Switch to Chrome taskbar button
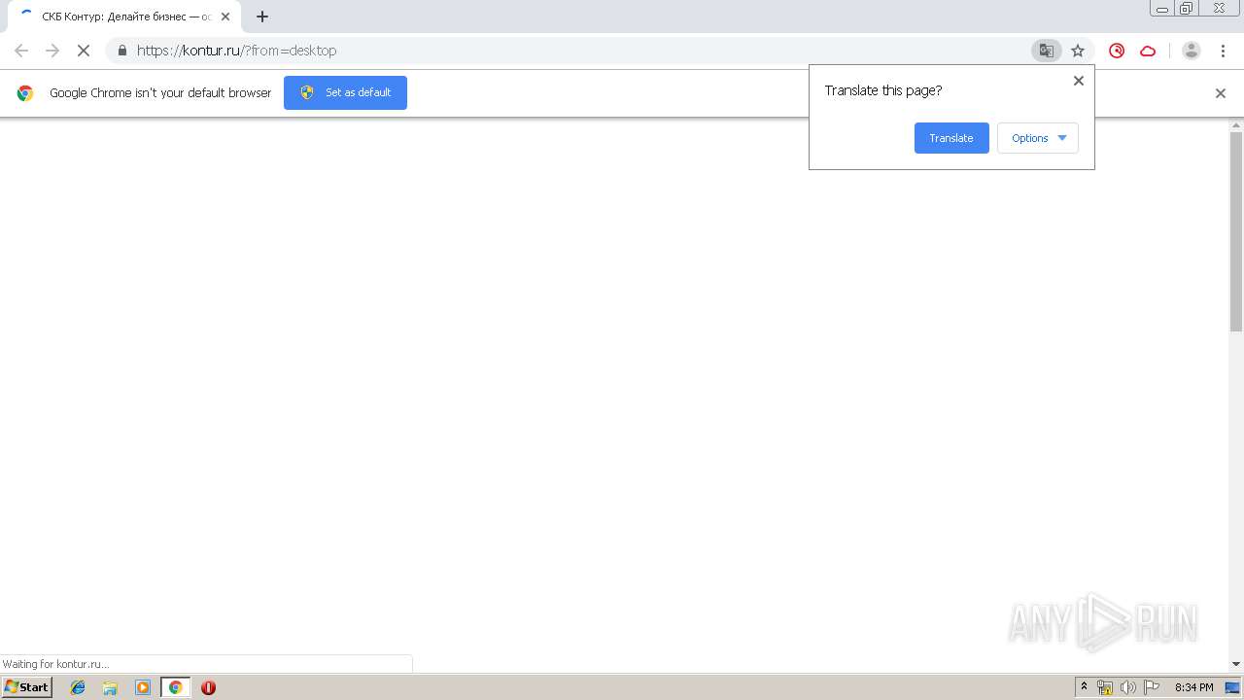Screen dimensions: 1244x700 point(175,687)
